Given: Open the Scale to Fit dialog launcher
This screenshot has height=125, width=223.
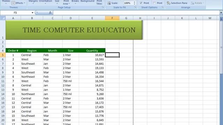Looking at the screenshot, I should pos(135,7).
